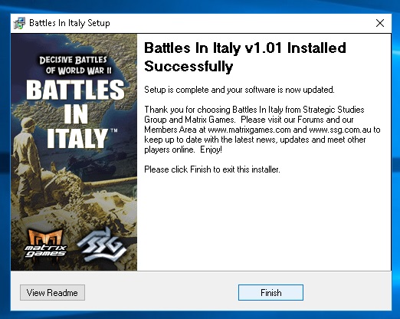The height and width of the screenshot is (319, 400).
Task: Click the www.matrixgames.com address
Action: (x=249, y=130)
